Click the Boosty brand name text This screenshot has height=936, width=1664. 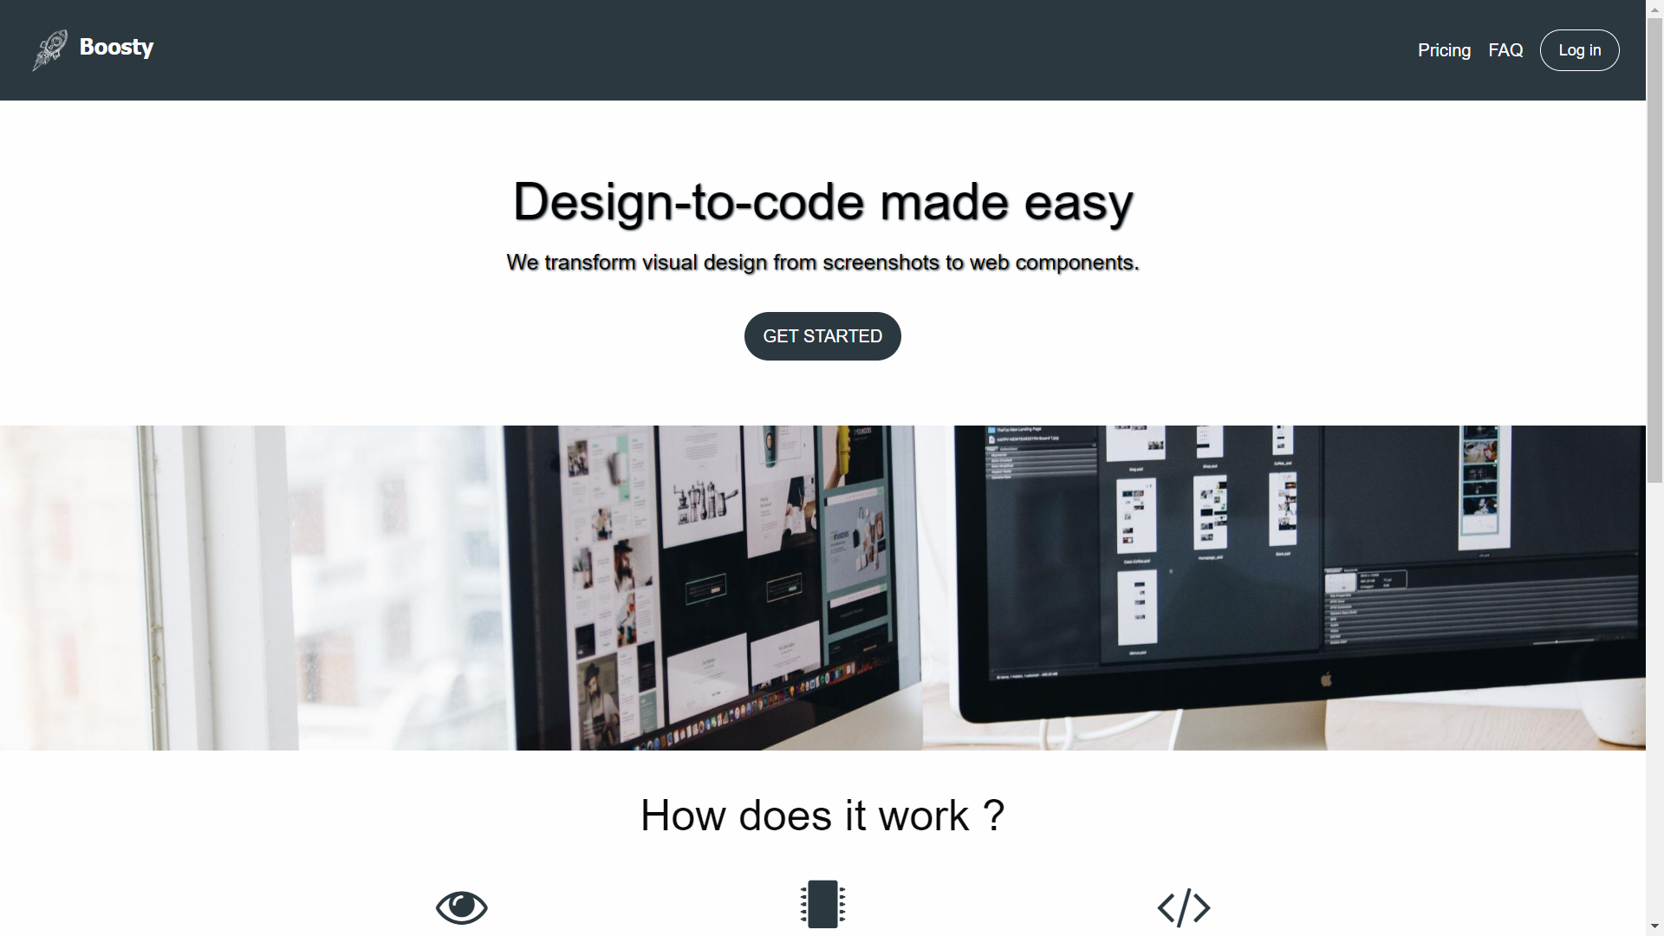click(116, 47)
